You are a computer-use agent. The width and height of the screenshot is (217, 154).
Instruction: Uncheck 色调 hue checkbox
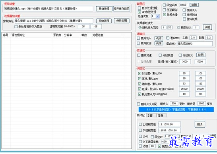coord(139,89)
